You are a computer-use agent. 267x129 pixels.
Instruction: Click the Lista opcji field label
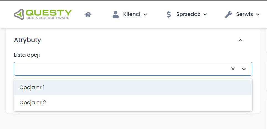coord(27,55)
